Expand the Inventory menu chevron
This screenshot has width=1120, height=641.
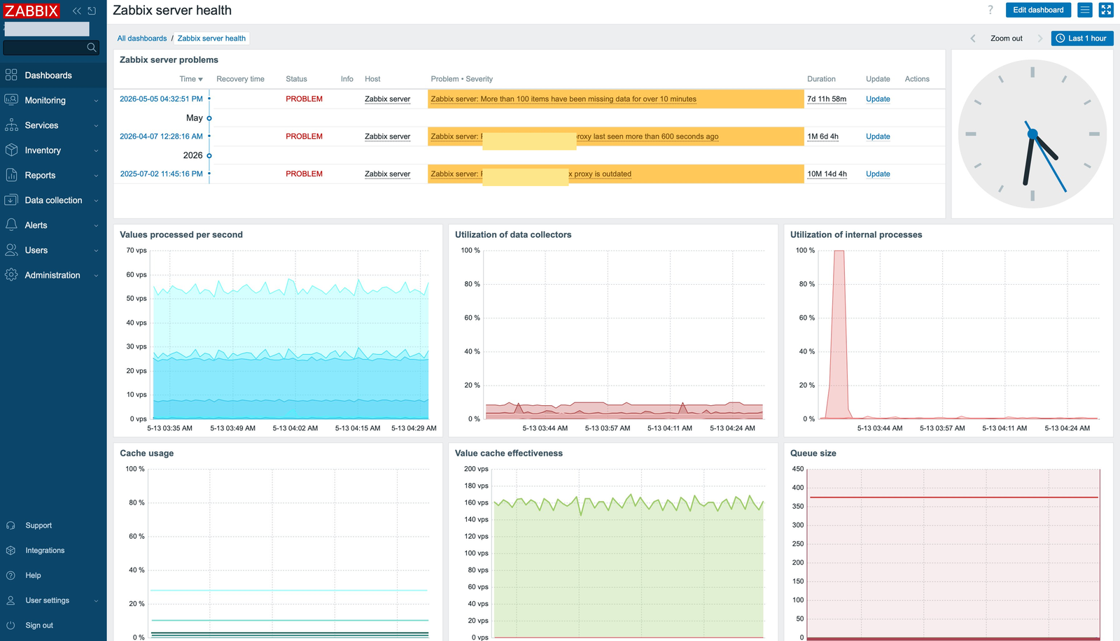[x=96, y=150]
